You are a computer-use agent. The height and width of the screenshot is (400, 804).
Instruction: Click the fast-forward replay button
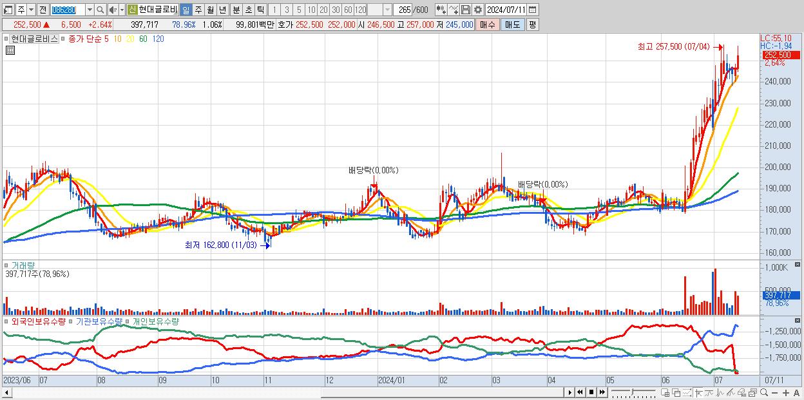point(602,393)
